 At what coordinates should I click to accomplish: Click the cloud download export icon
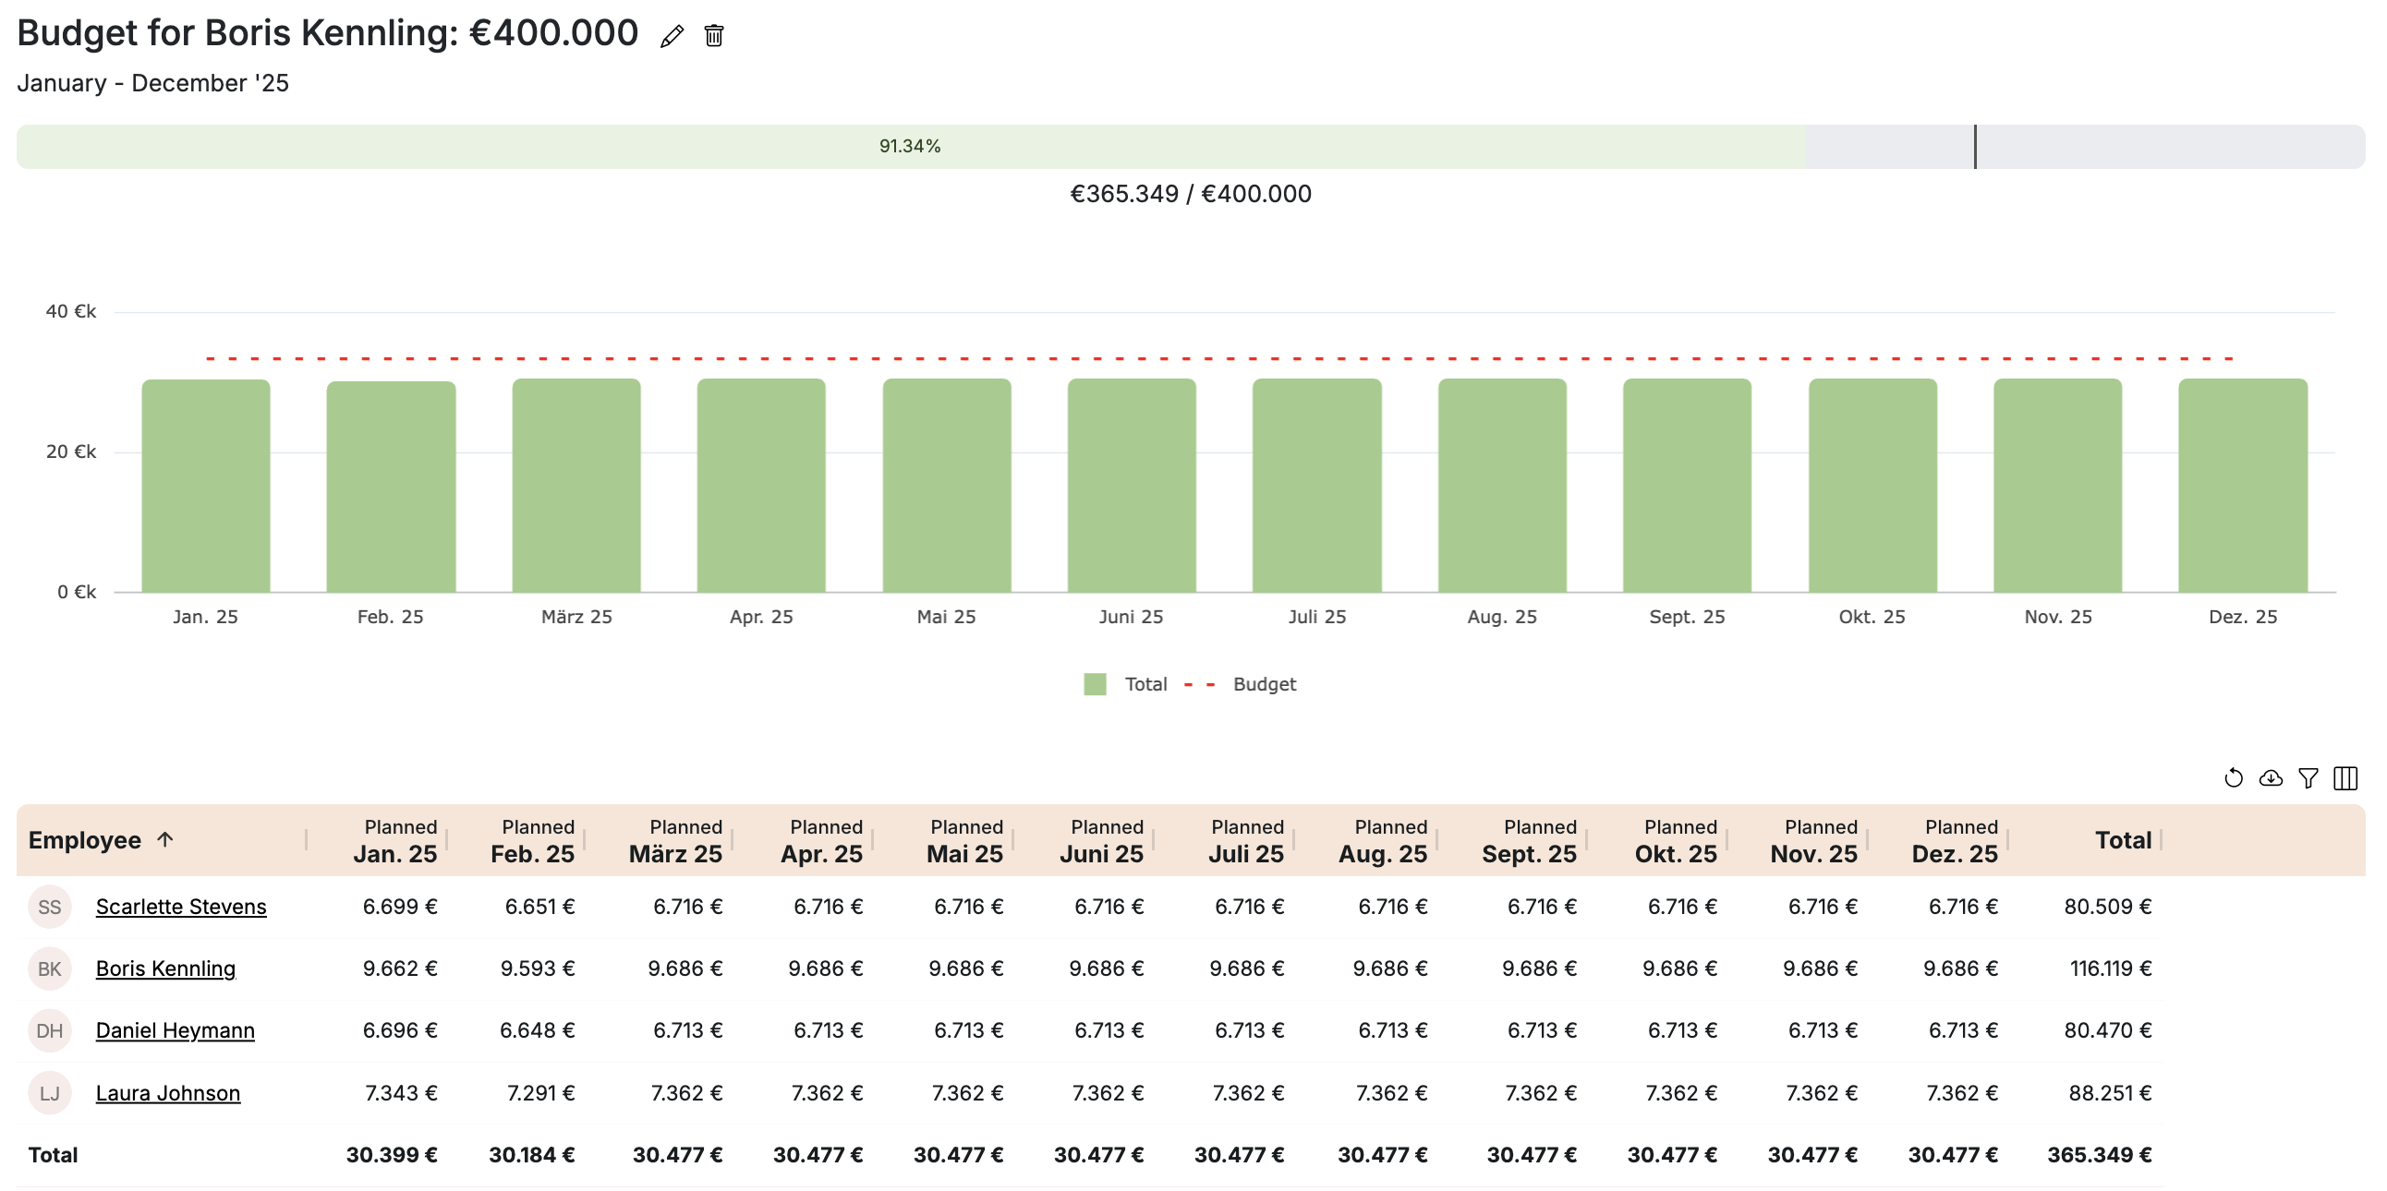2271,778
